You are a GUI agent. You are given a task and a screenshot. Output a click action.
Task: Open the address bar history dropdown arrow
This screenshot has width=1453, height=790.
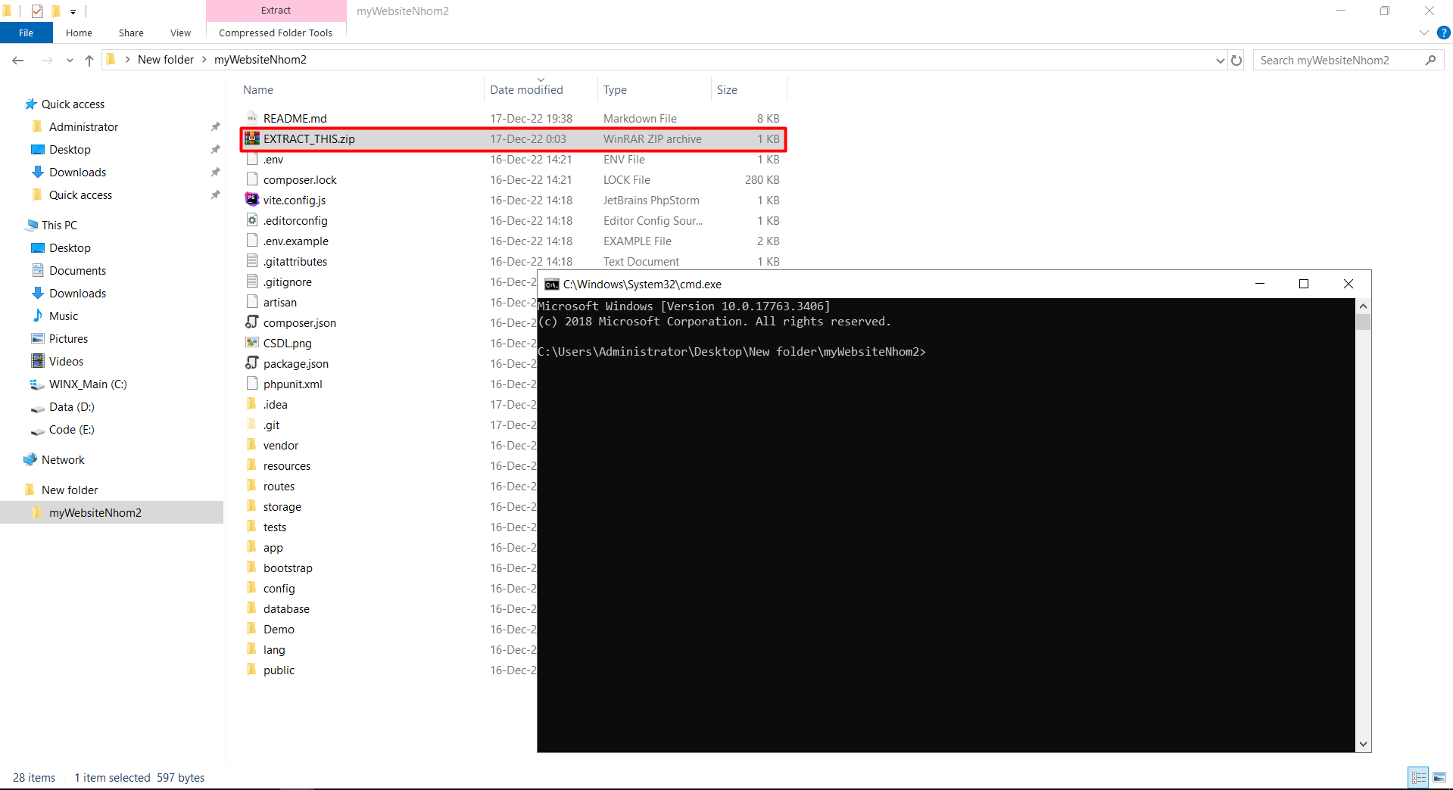click(1219, 60)
